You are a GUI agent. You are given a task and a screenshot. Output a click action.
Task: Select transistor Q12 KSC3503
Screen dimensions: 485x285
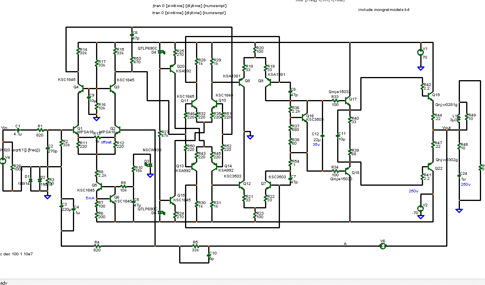coord(242,185)
